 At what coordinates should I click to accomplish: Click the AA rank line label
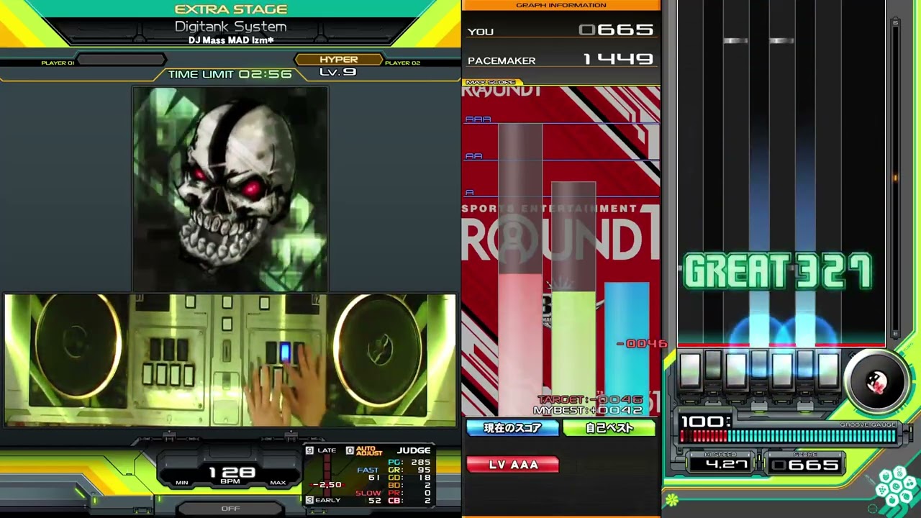tap(473, 156)
